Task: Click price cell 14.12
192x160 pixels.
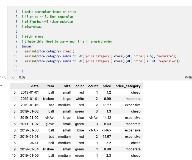Action: (x=107, y=118)
